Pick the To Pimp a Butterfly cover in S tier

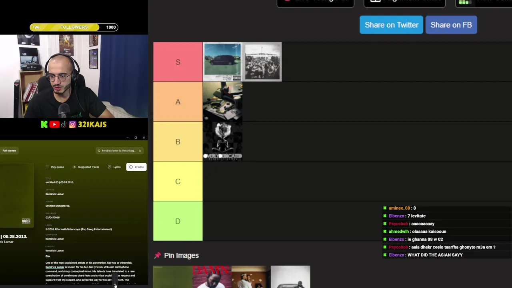coord(262,62)
